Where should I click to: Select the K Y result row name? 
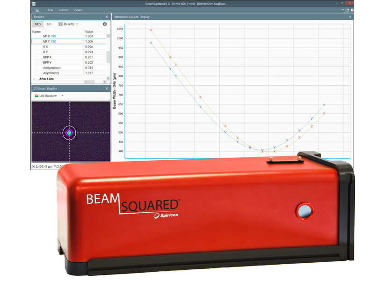[45, 52]
